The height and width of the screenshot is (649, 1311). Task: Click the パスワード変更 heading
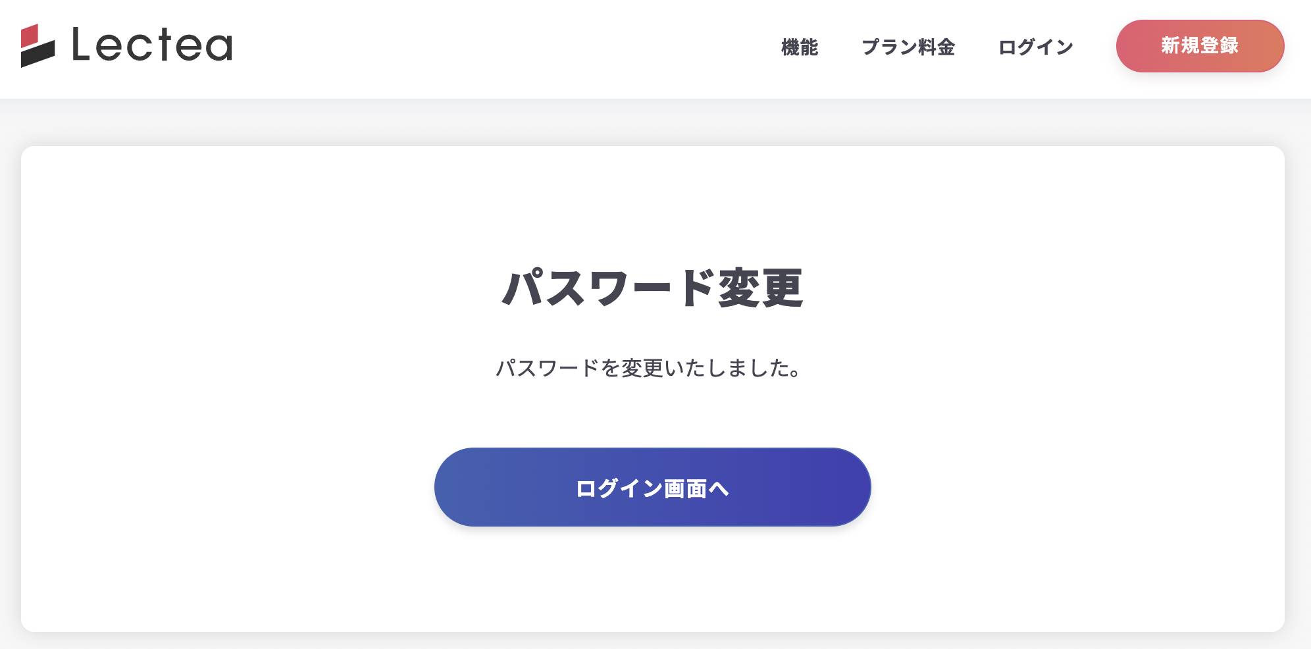[x=652, y=288]
